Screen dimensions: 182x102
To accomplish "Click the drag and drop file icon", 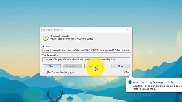I will click(x=126, y=72).
